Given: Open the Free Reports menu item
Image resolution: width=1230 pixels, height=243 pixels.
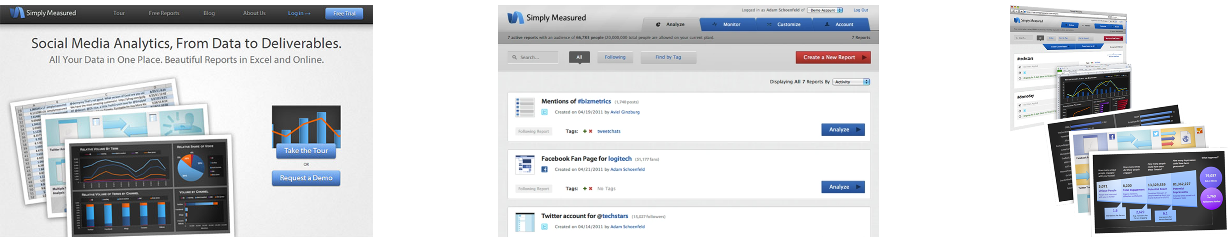Looking at the screenshot, I should click(164, 13).
